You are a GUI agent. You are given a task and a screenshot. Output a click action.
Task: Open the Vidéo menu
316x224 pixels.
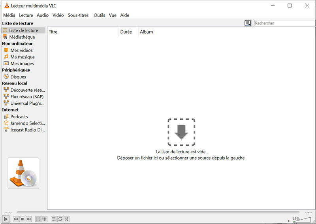pos(58,15)
